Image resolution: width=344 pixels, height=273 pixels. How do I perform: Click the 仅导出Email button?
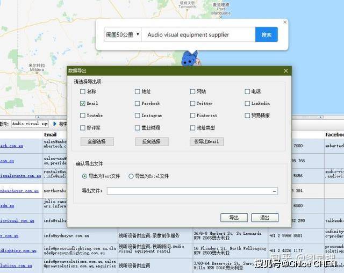point(207,142)
